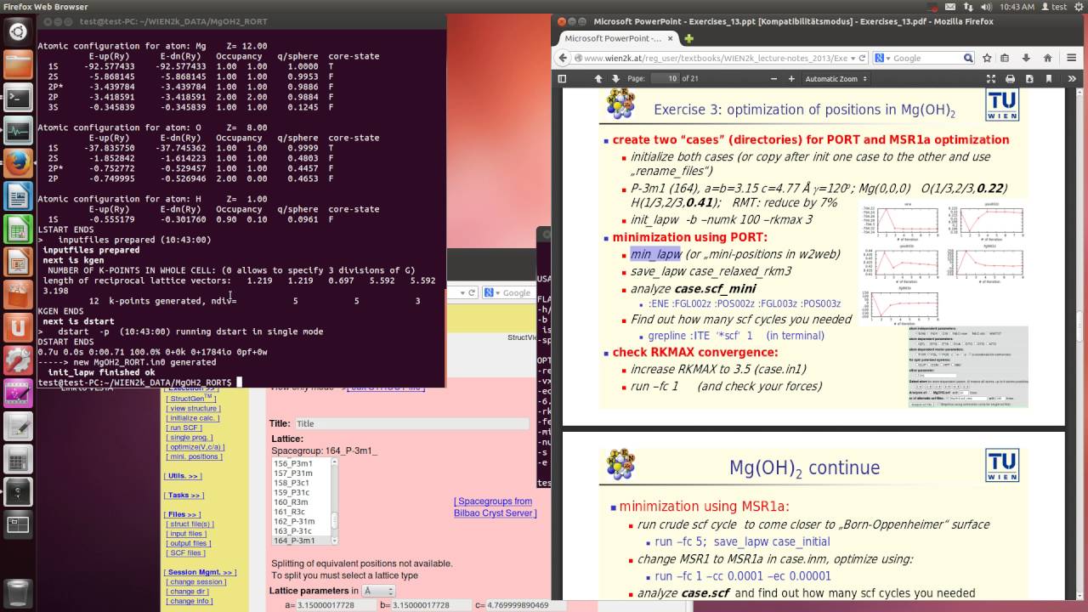Viewport: 1088px width, 612px height.
Task: Open the Terminal icon in the launcher
Action: pos(18,98)
